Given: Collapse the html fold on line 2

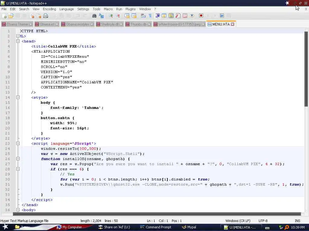Looking at the screenshot, I should (18, 36).
